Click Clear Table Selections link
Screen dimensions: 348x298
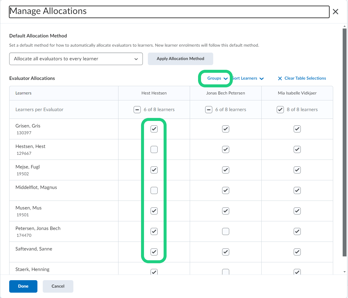coord(305,78)
